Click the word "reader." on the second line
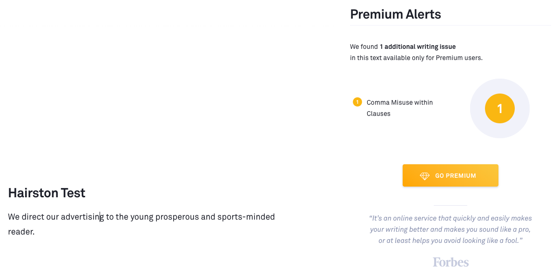The height and width of the screenshot is (275, 552). click(x=21, y=231)
